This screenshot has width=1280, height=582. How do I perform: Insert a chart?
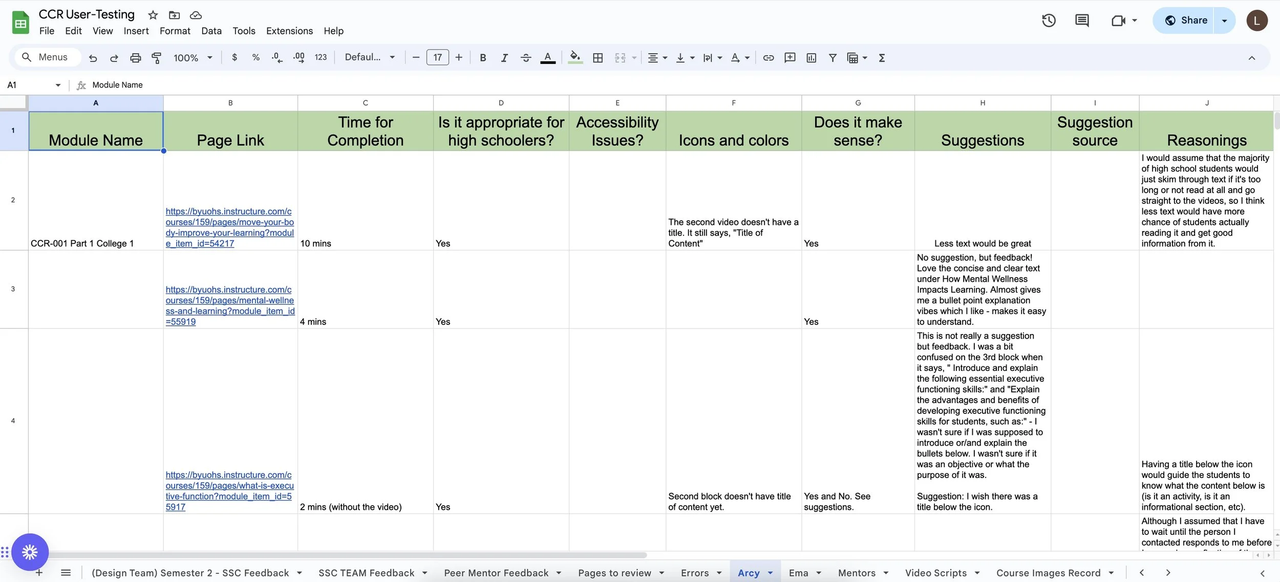click(x=812, y=57)
